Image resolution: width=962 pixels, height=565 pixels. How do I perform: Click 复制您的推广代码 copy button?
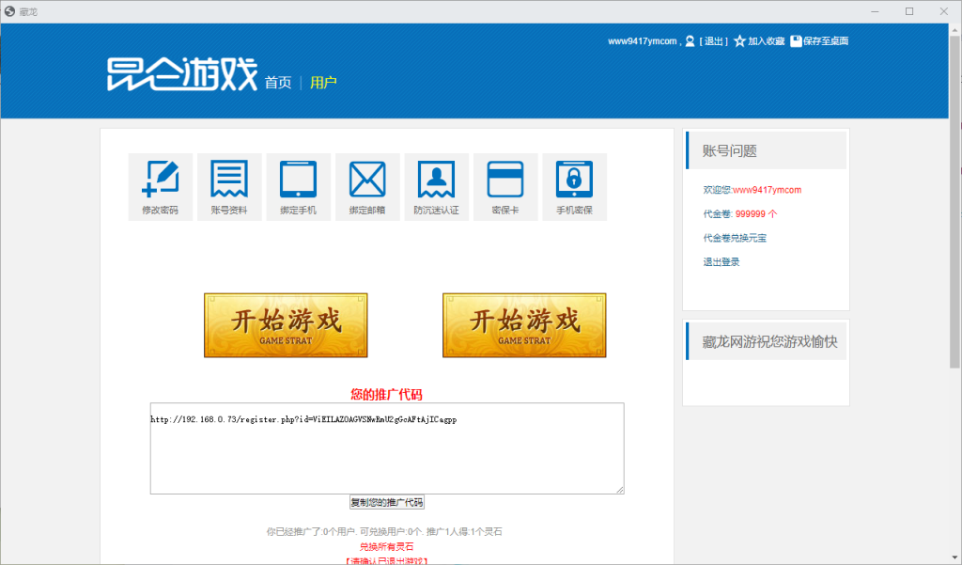pos(387,502)
